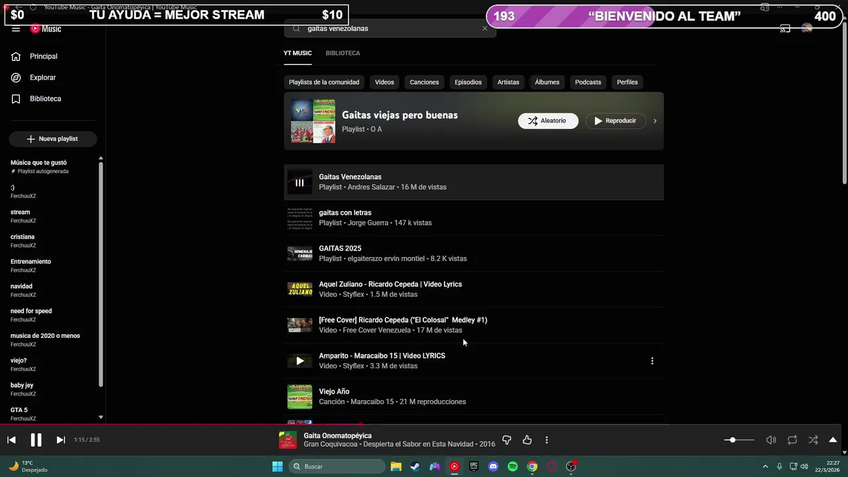
Task: Expand the now playing panel
Action: 833,440
